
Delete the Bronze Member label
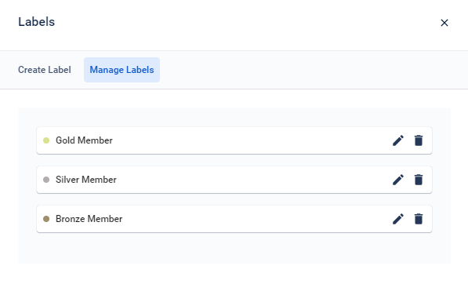(x=419, y=219)
